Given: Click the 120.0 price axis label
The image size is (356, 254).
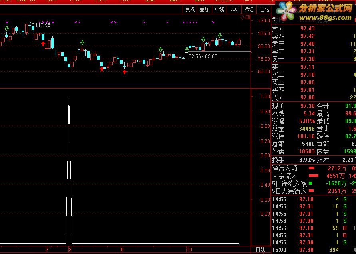Looking at the screenshot, I should point(264,21).
